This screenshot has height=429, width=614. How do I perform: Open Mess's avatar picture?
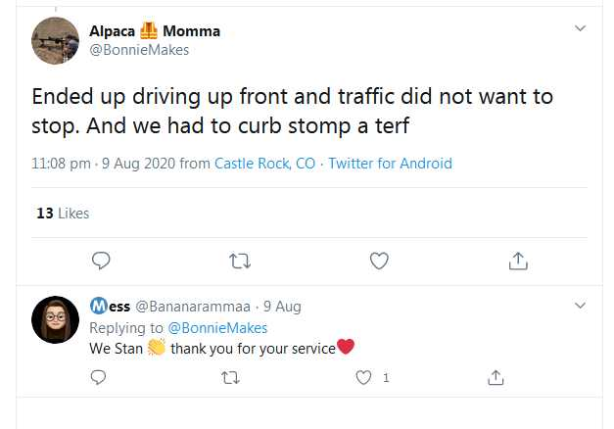tap(55, 320)
